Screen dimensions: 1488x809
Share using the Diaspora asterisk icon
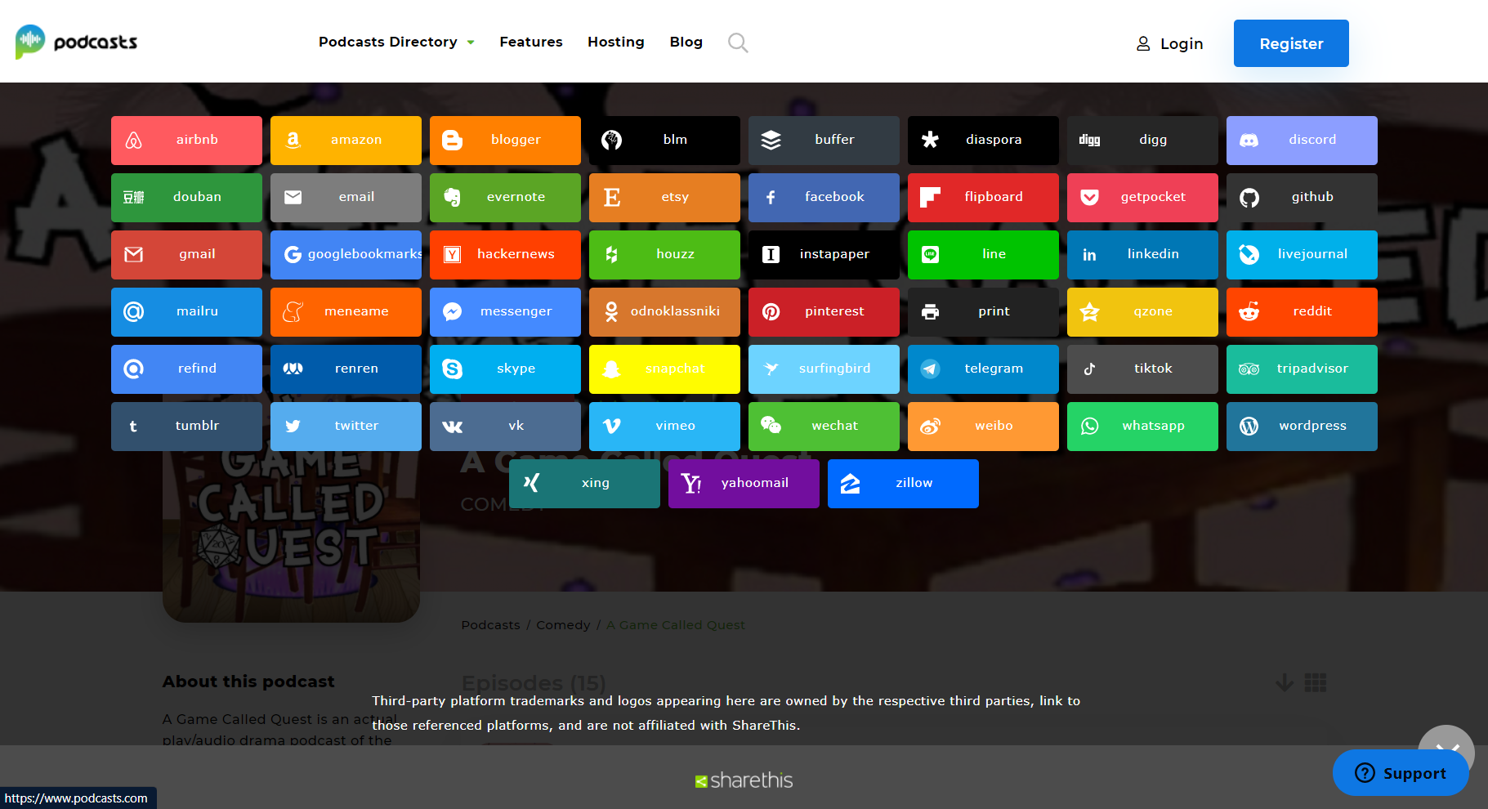pyautogui.click(x=931, y=141)
